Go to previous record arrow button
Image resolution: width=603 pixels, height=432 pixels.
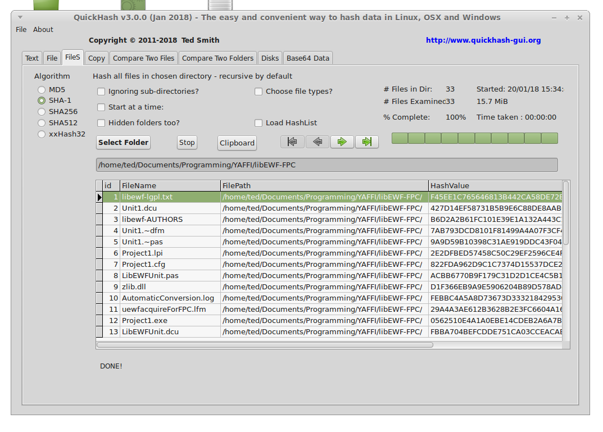[x=318, y=142]
